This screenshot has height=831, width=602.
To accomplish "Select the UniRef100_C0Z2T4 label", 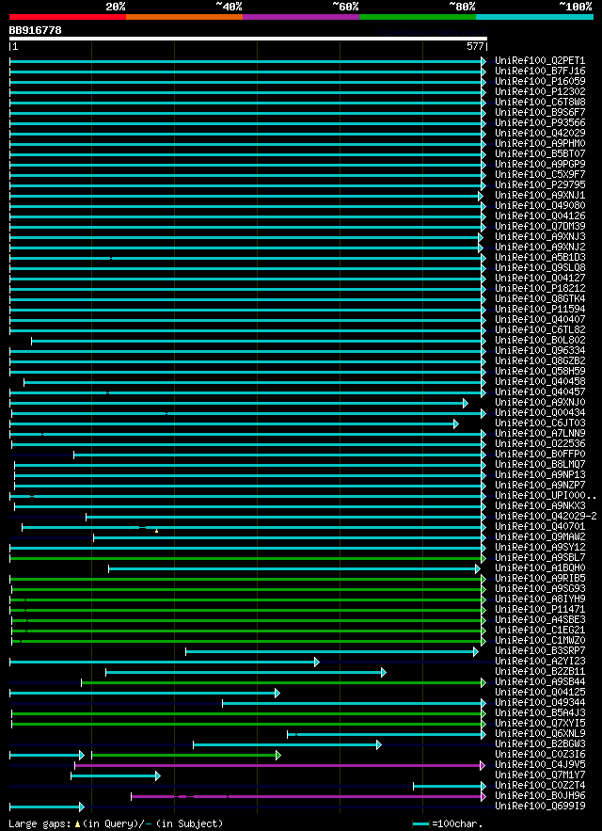I will pyautogui.click(x=540, y=786).
